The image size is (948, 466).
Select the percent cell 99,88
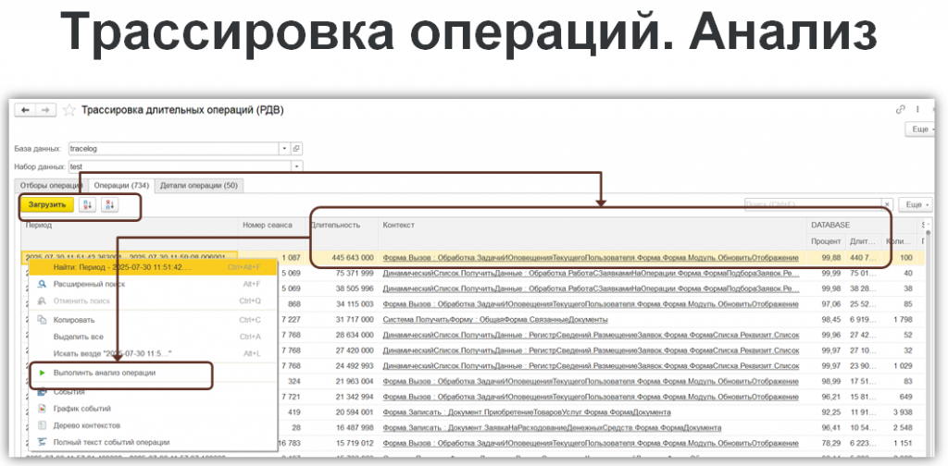point(826,258)
